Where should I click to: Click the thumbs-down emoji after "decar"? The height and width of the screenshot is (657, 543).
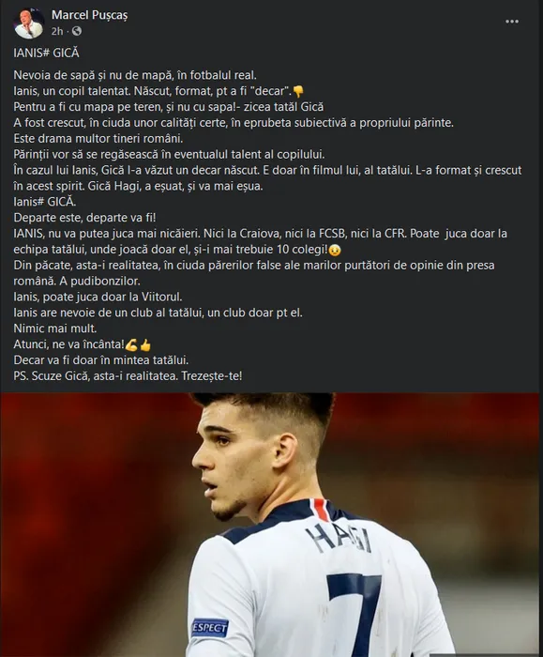[x=297, y=91]
